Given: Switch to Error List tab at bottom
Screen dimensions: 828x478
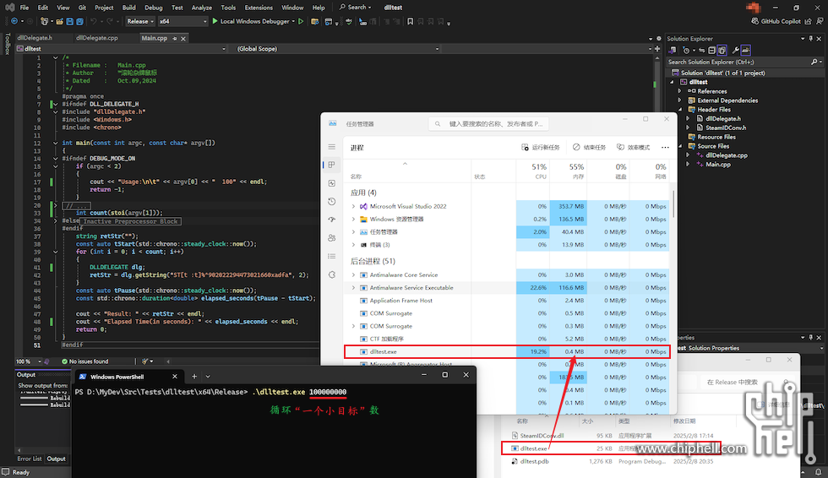Looking at the screenshot, I should point(29,459).
